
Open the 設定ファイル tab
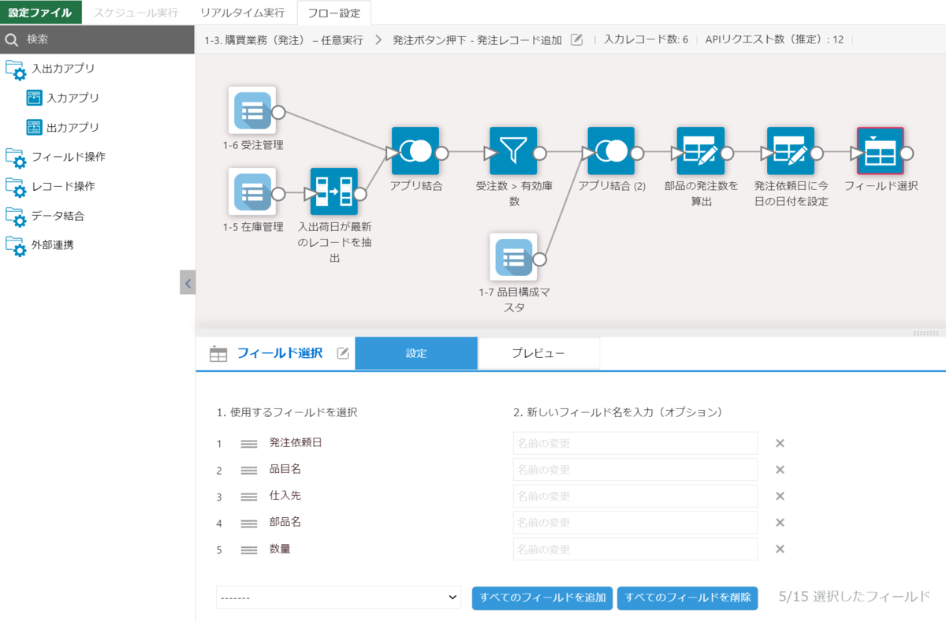(x=40, y=13)
